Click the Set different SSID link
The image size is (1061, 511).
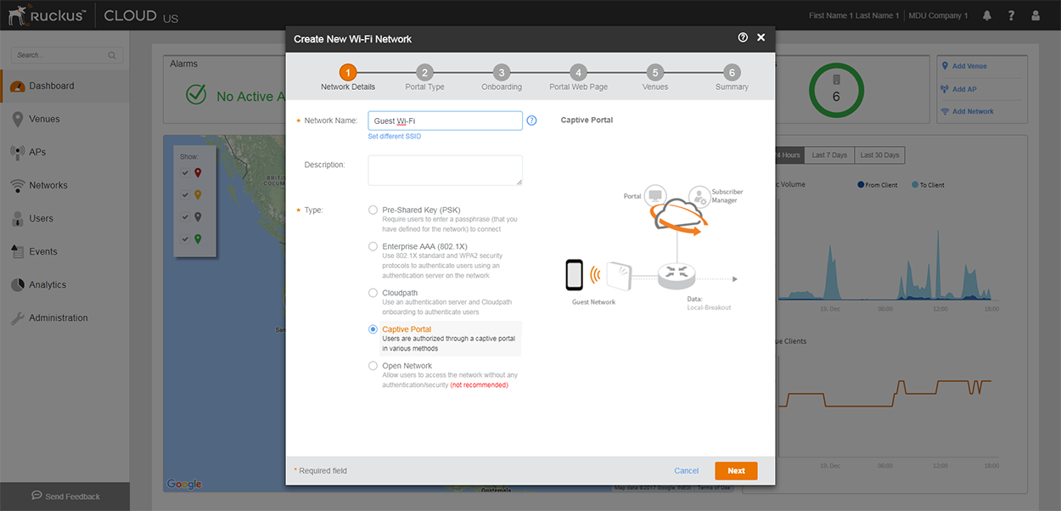point(394,137)
